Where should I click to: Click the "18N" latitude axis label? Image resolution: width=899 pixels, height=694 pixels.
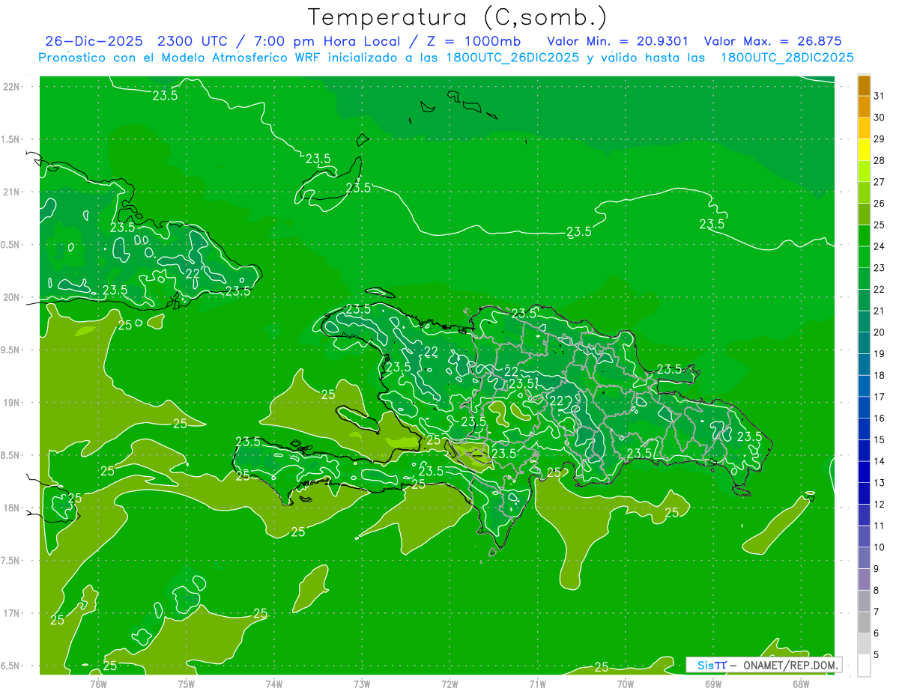click(x=11, y=508)
